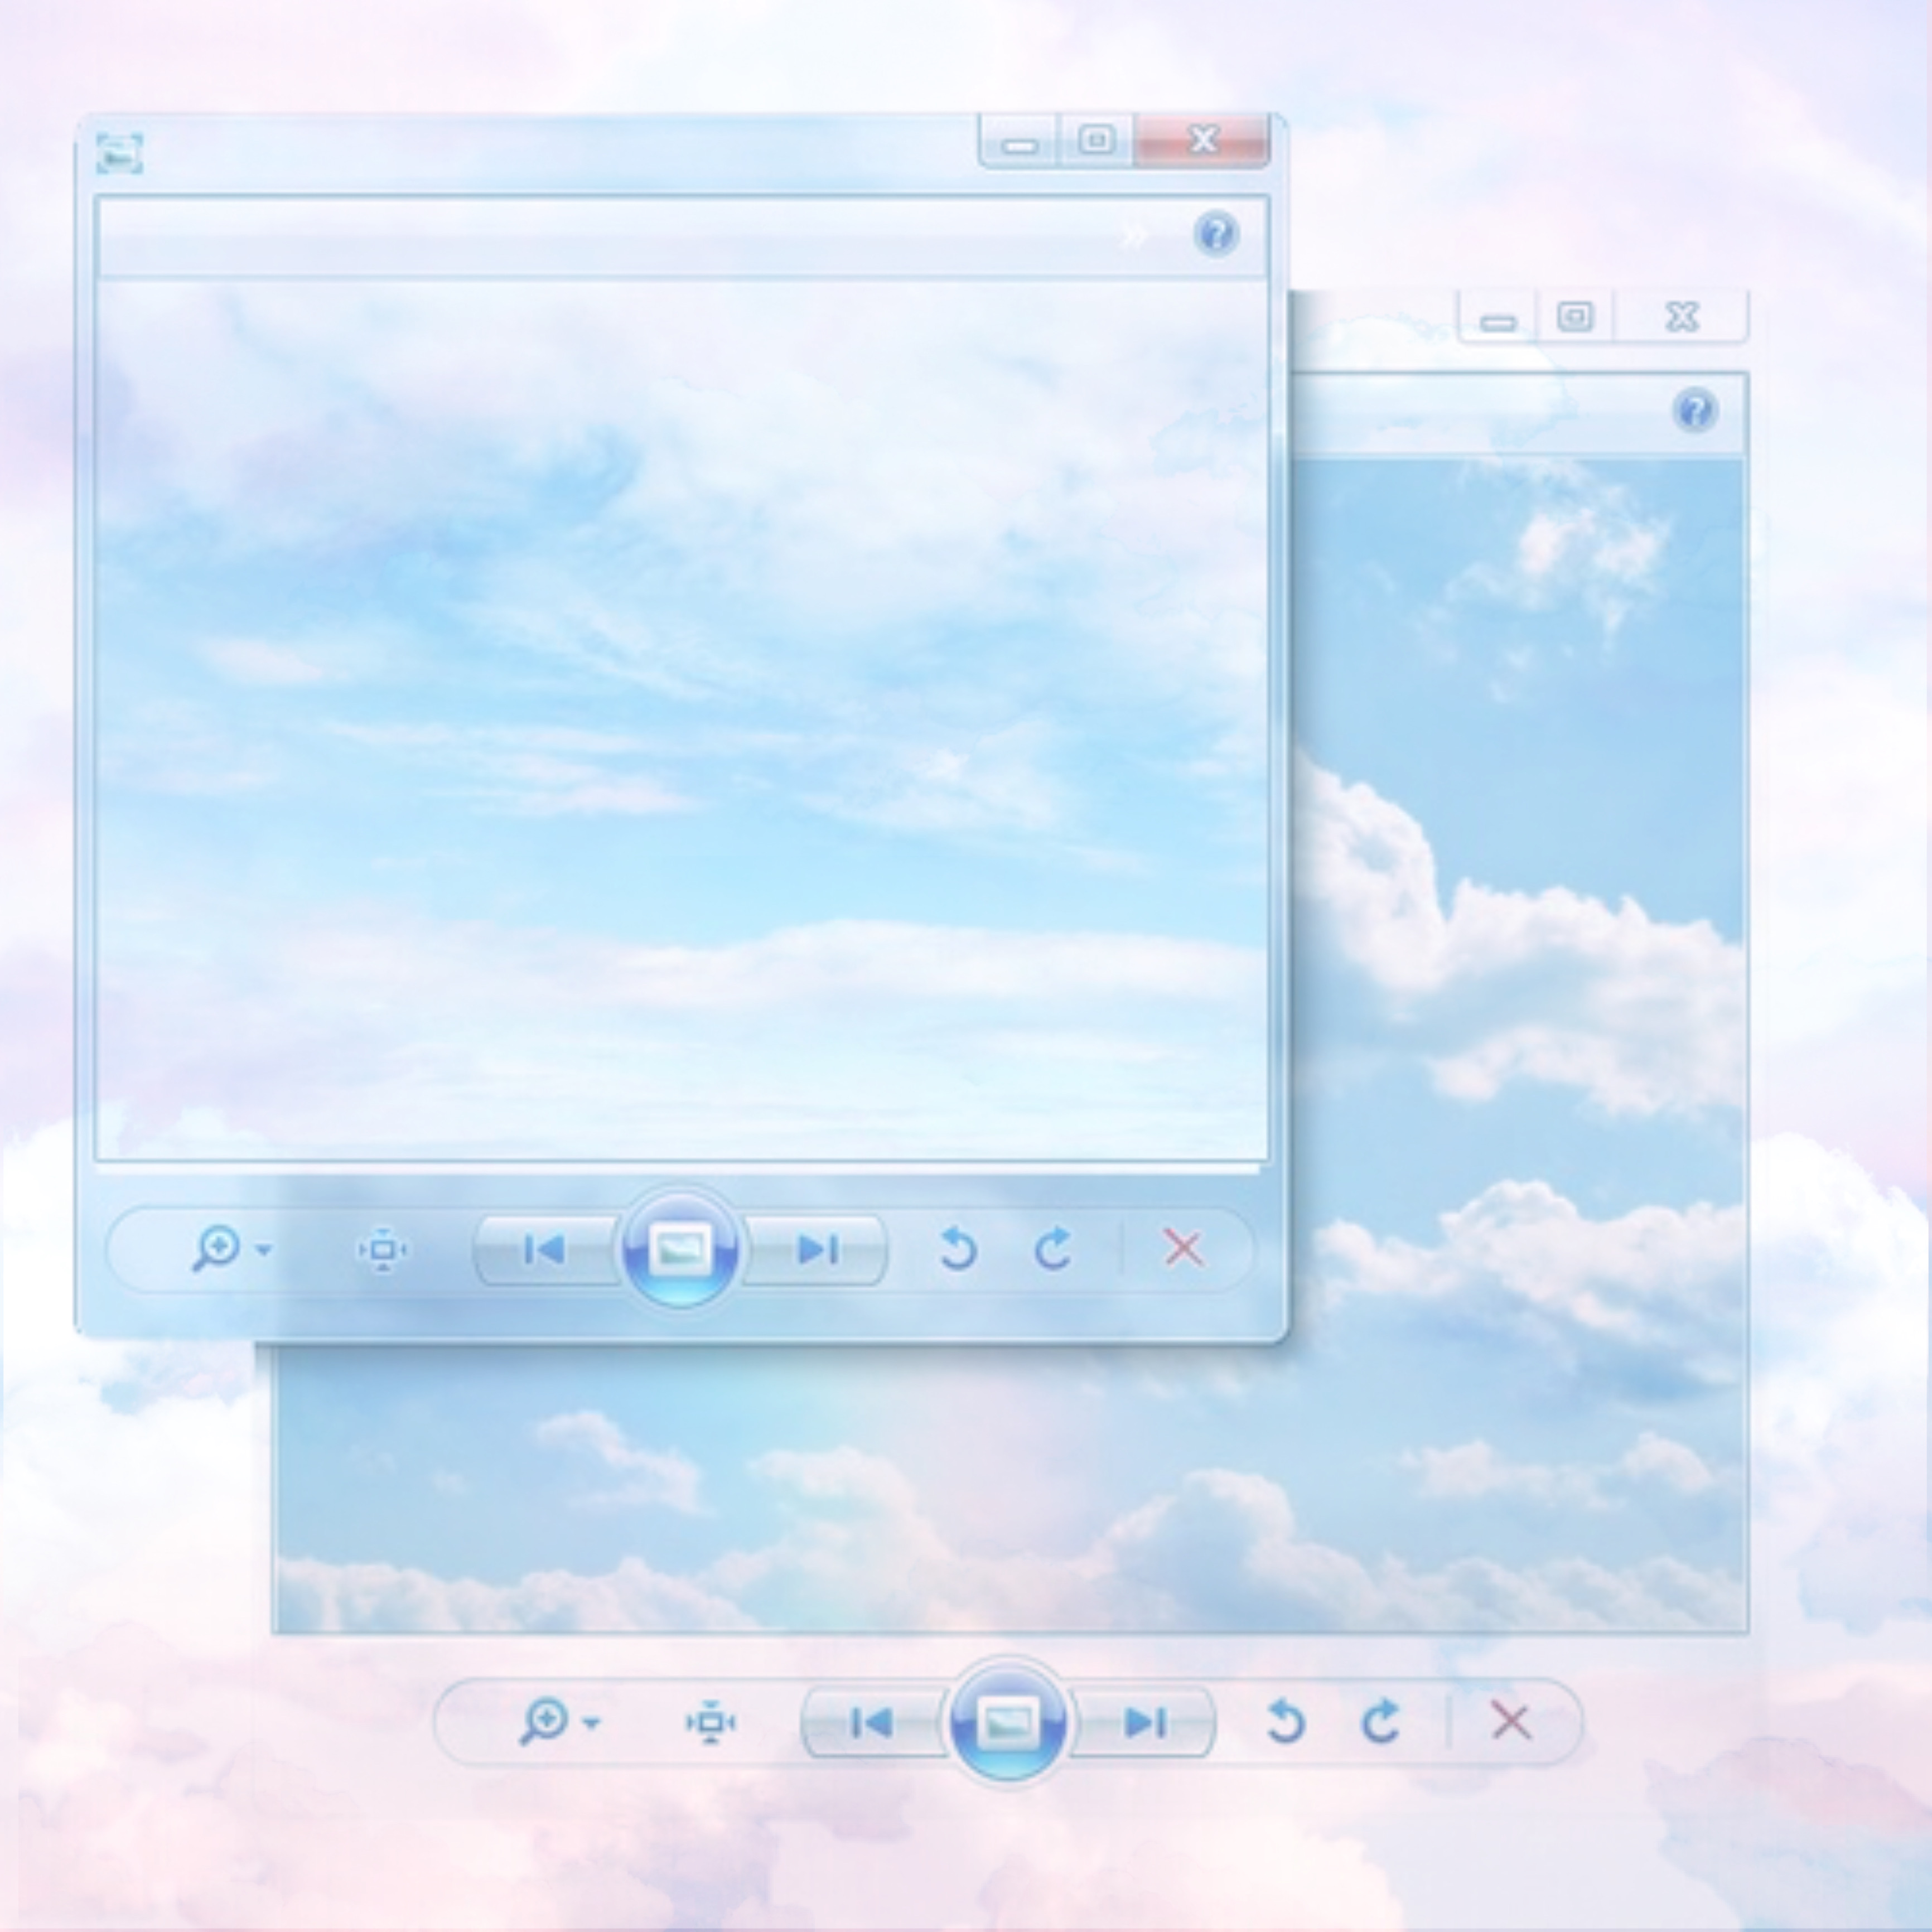This screenshot has width=1932, height=1932.
Task: Open the zoom magnifier in front window
Action: [x=216, y=1249]
